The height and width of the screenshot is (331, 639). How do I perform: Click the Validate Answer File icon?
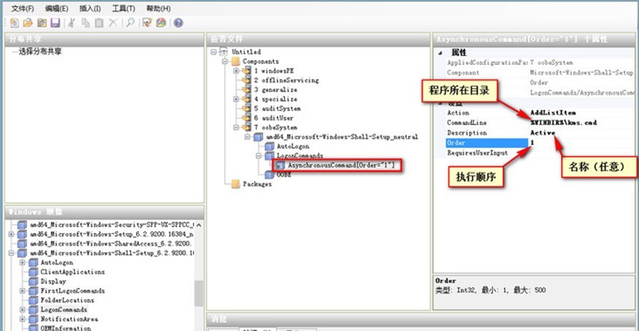pyautogui.click(x=148, y=23)
